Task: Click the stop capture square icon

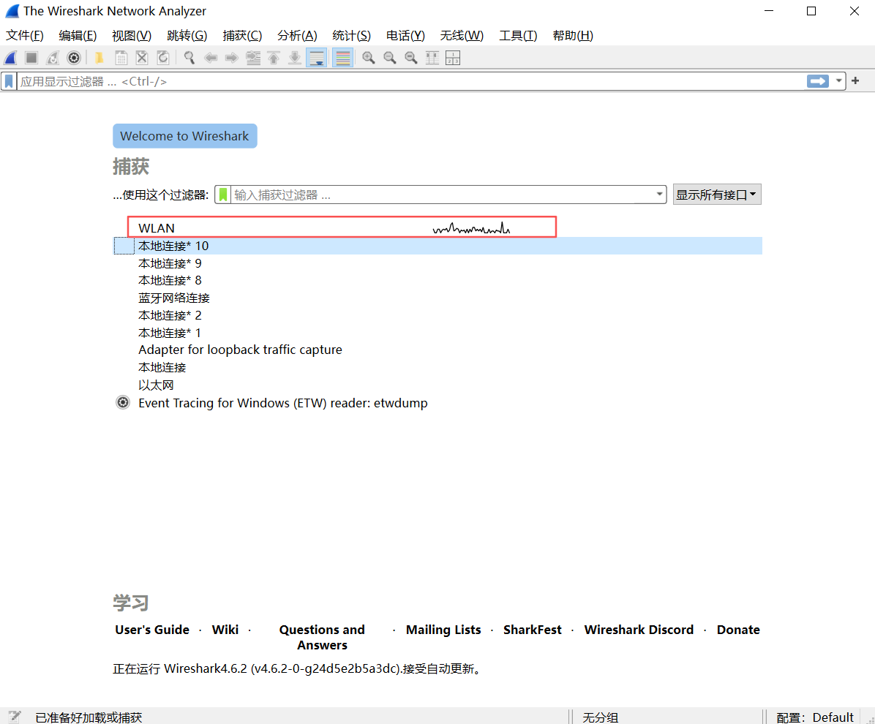Action: tap(31, 58)
